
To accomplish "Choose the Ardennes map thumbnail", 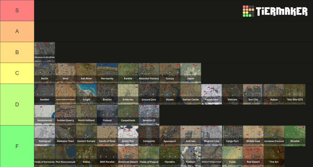I will [x=128, y=94].
